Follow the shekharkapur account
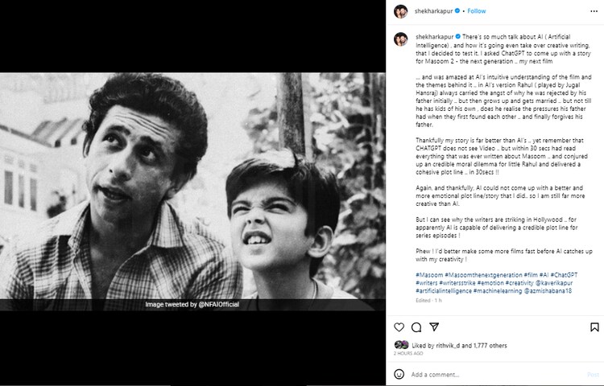Image resolution: width=604 pixels, height=386 pixels. (x=477, y=11)
